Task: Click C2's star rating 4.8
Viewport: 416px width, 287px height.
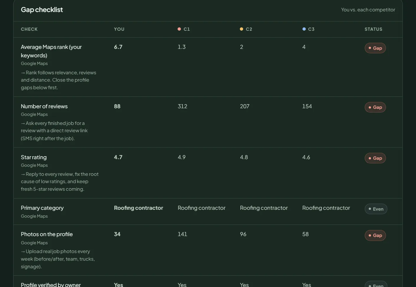Action: click(244, 157)
